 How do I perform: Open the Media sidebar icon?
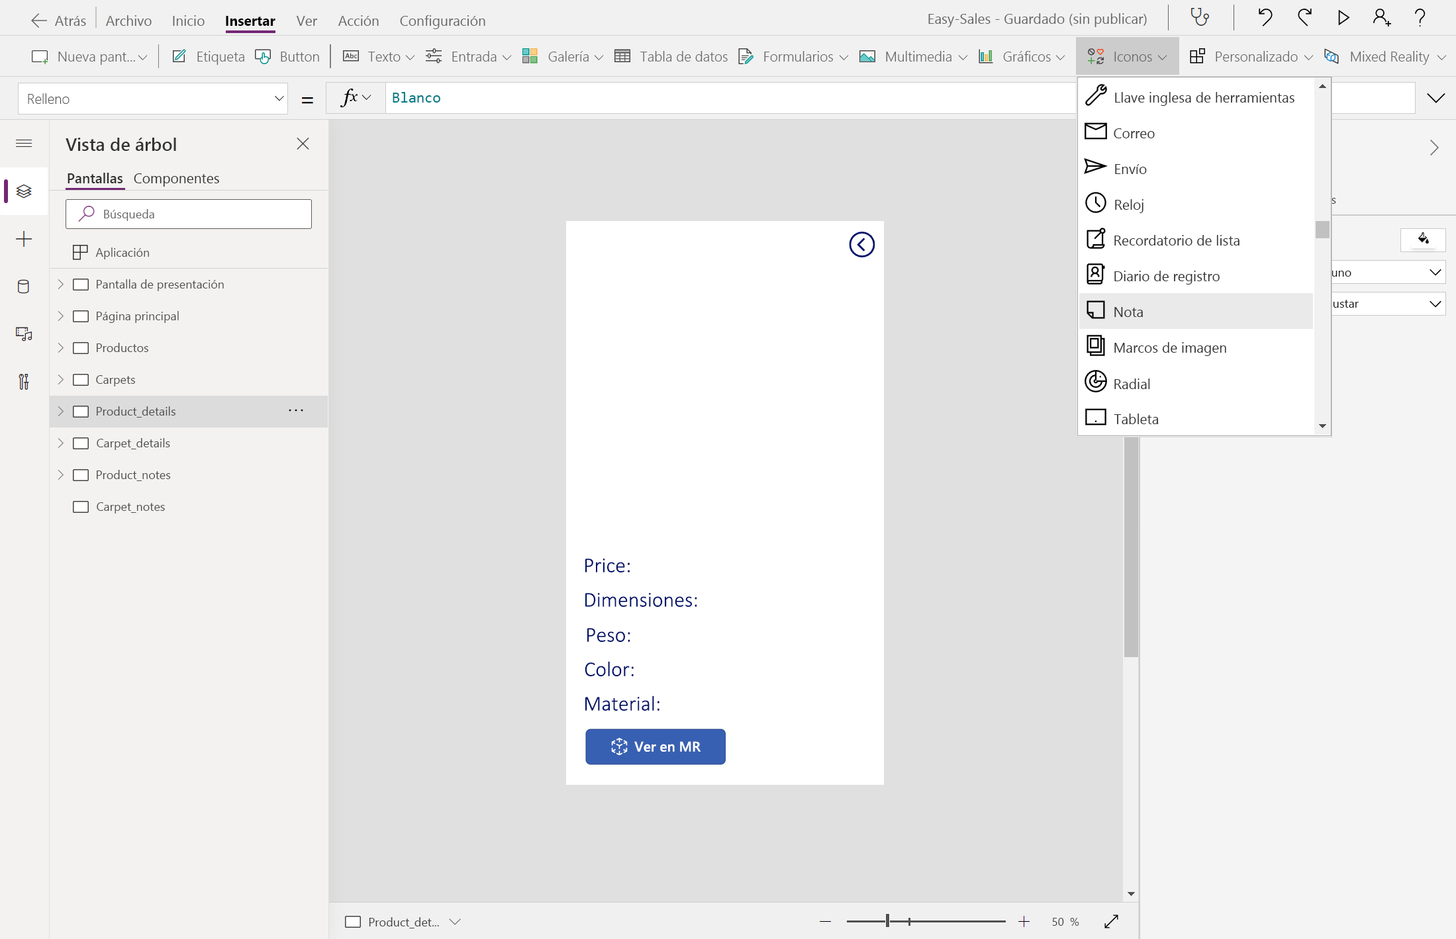point(24,334)
